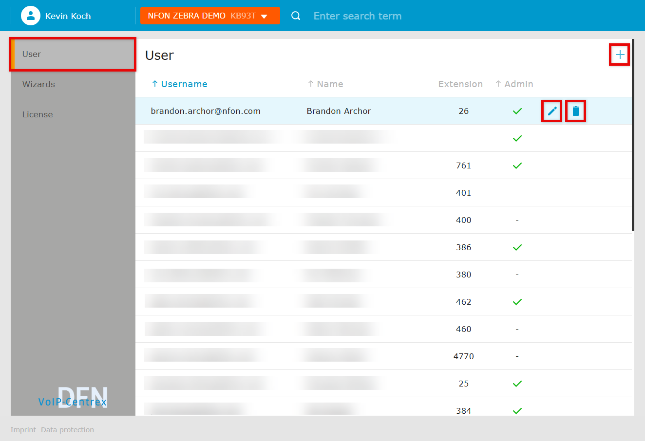Click admin checkmark on extension 386 row

tap(517, 247)
